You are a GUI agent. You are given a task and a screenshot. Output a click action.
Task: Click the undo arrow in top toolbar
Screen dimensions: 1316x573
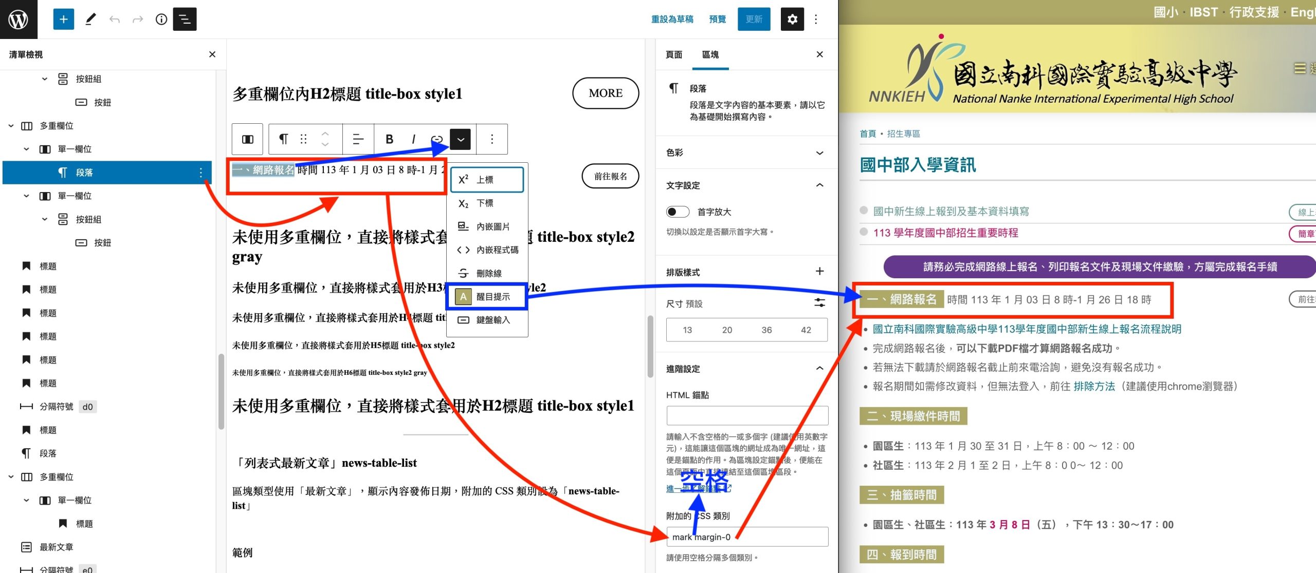click(x=114, y=20)
